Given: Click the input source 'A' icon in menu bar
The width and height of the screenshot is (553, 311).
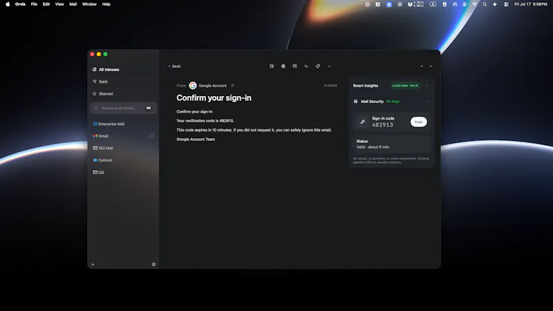Looking at the screenshot, I should coord(433,4).
